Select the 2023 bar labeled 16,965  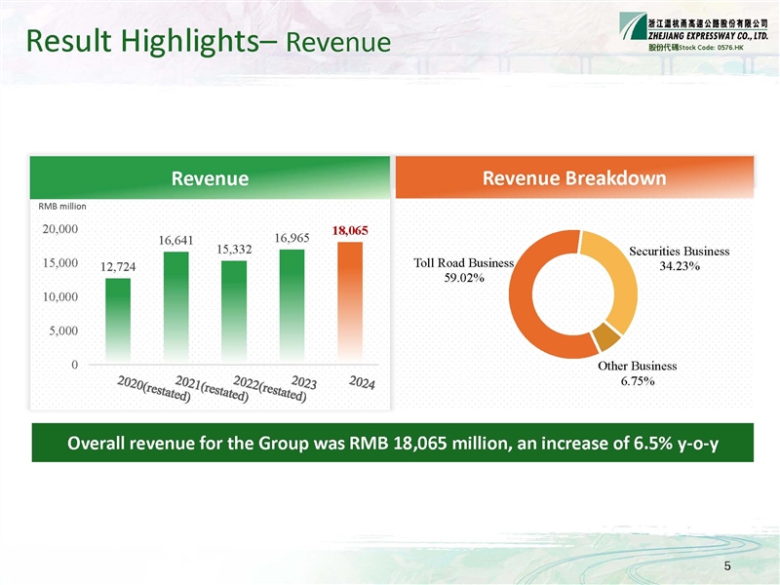tap(292, 306)
